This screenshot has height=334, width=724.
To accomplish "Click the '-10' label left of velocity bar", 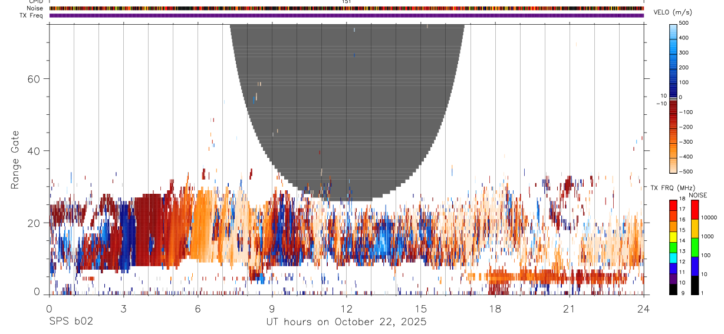I will pos(662,103).
